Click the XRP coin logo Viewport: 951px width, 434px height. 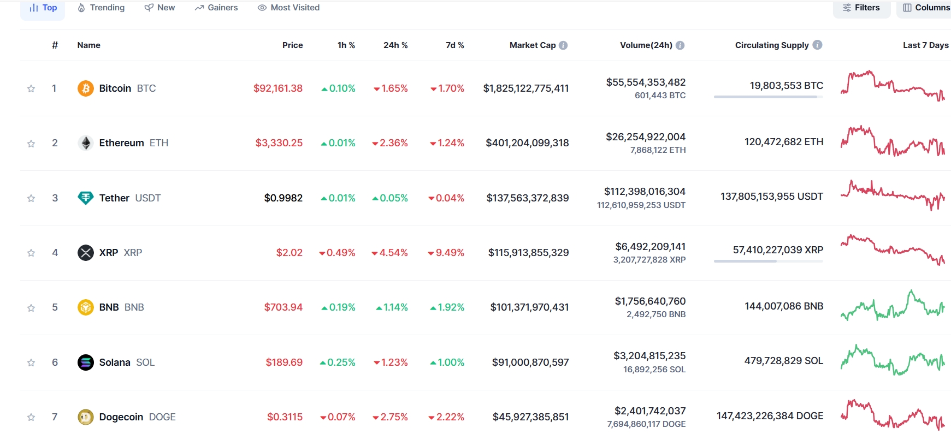click(x=86, y=253)
